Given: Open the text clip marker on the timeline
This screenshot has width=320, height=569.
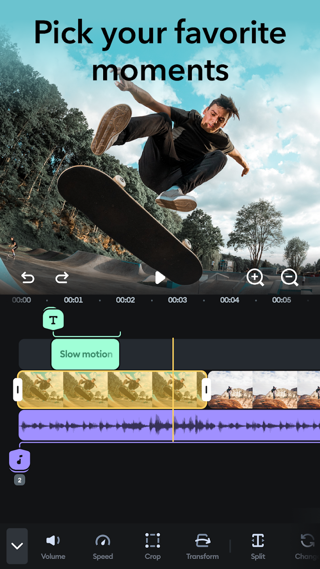Looking at the screenshot, I should point(53,319).
